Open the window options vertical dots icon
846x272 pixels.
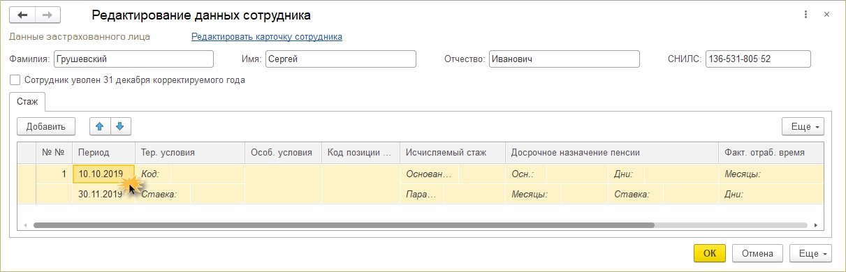point(805,15)
